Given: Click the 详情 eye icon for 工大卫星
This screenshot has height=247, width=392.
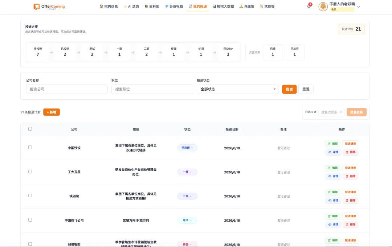Looking at the screenshot, I should pyautogui.click(x=330, y=176).
